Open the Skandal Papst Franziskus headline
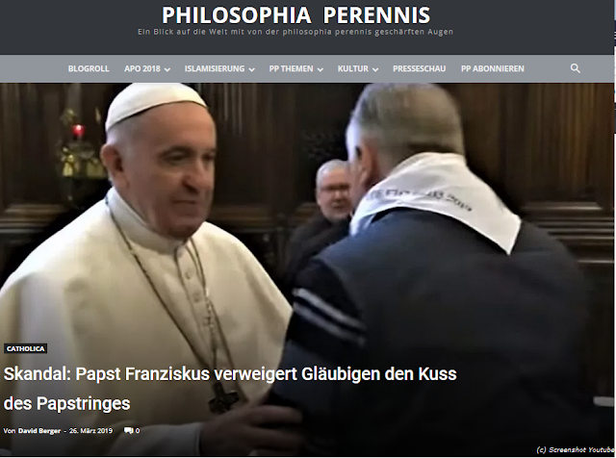 point(230,388)
